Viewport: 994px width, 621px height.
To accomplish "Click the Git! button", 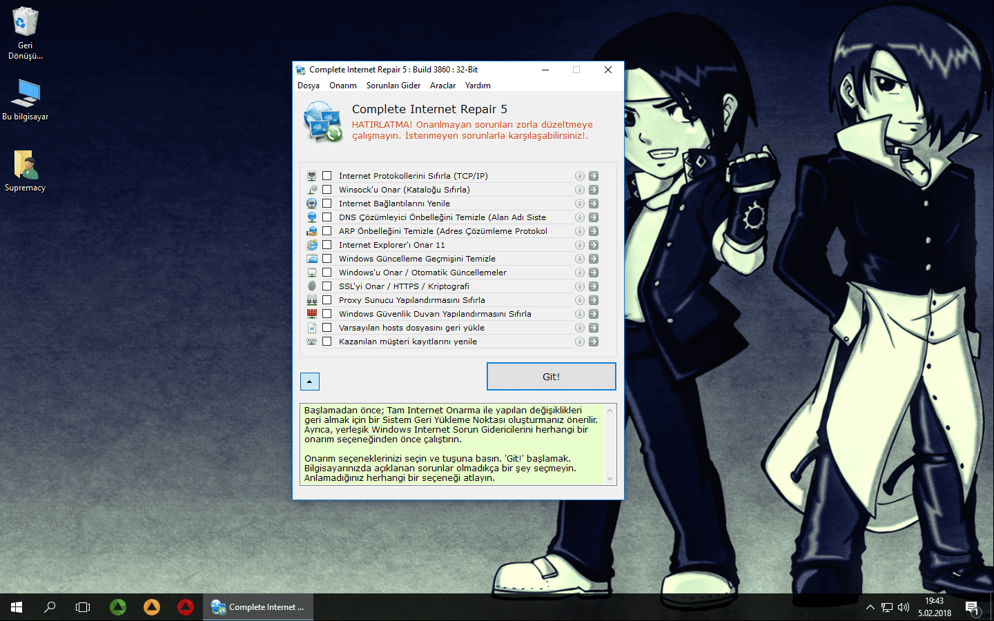I will point(552,377).
